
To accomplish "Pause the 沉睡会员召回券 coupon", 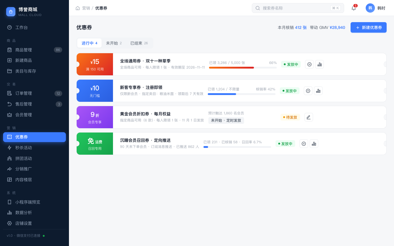I will pos(304,144).
